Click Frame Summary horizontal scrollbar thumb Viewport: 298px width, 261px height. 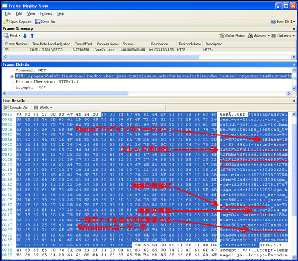tap(103, 57)
